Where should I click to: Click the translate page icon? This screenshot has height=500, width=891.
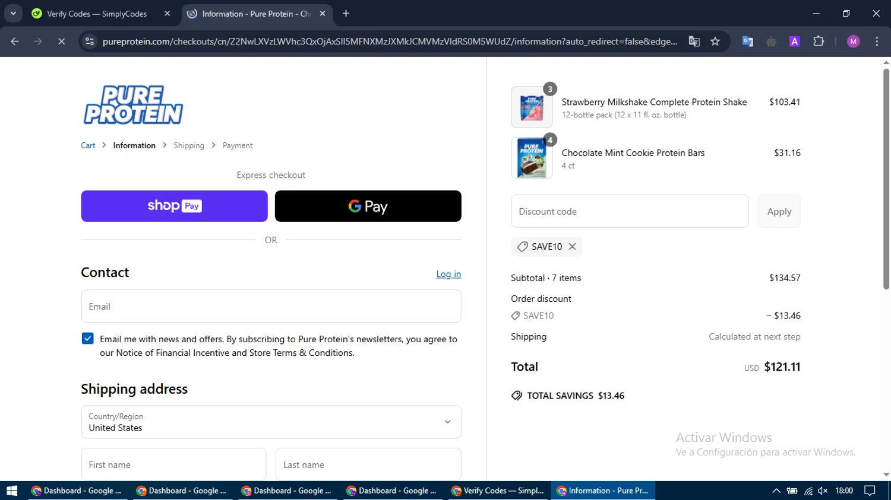point(694,42)
